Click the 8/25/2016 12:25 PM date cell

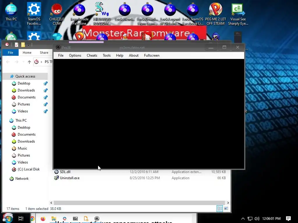(x=145, y=178)
